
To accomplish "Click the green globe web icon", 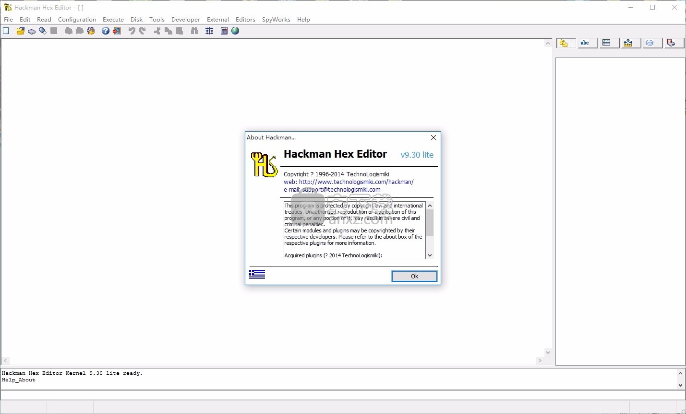I will pyautogui.click(x=235, y=31).
